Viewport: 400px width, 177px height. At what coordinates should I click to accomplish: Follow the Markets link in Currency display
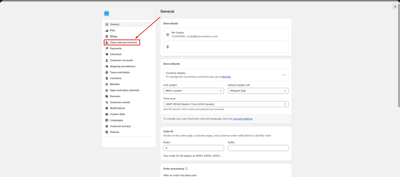(x=226, y=77)
